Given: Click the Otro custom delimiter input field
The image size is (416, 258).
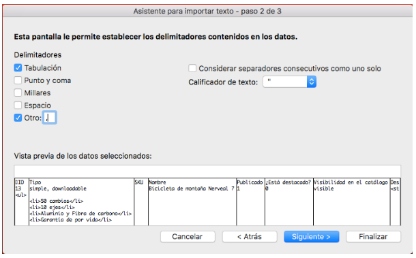Looking at the screenshot, I should point(50,118).
